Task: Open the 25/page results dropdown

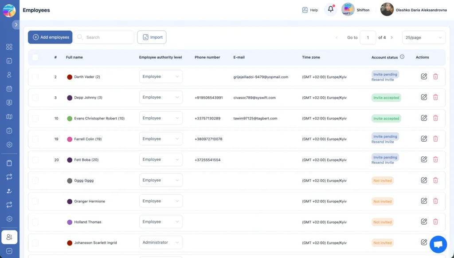Action: coord(423,37)
